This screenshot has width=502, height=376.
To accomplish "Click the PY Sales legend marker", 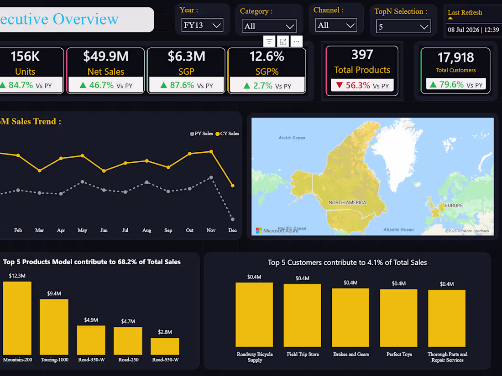I will coord(192,134).
